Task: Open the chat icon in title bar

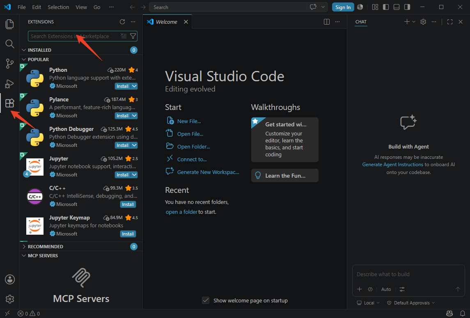Action: 313,7
